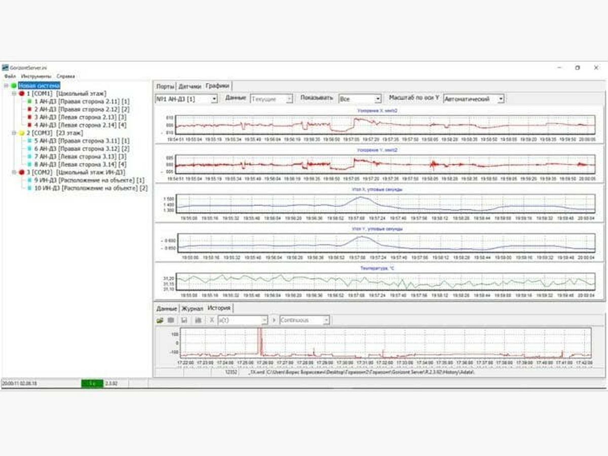Click green circle icon beside Новая система

[14, 86]
